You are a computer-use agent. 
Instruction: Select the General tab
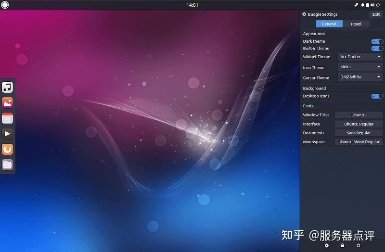(329, 24)
